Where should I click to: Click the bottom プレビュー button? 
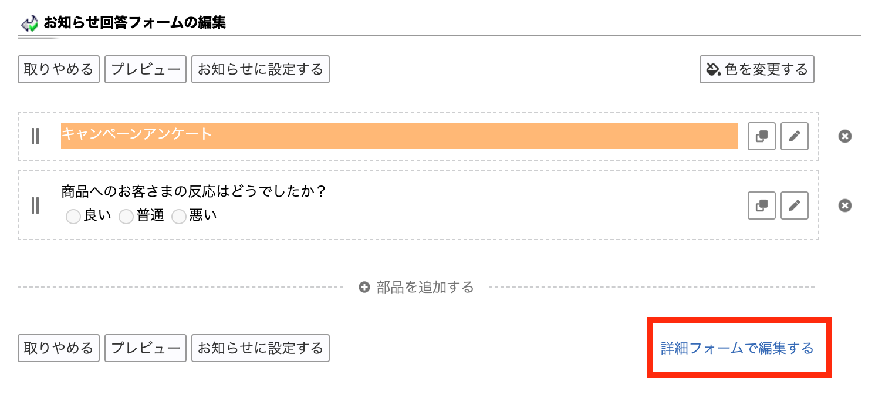click(x=146, y=348)
